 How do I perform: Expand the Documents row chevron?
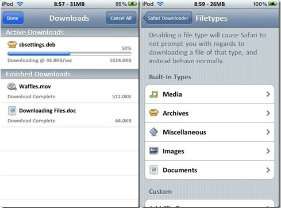tap(268, 170)
